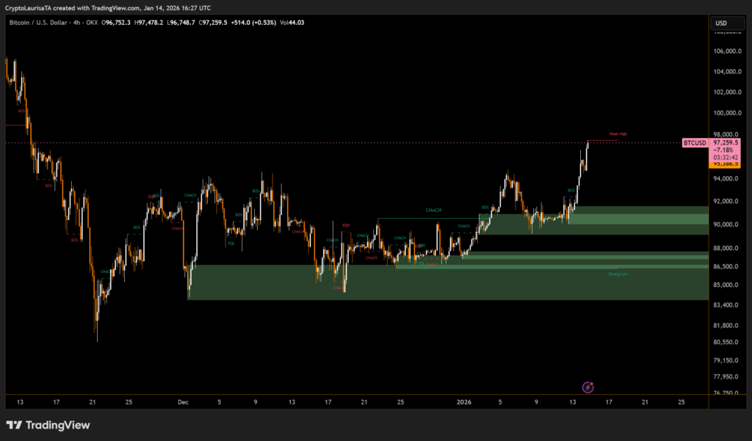The height and width of the screenshot is (441, 752).
Task: Click the 97,259.5 current price label
Action: click(x=724, y=142)
